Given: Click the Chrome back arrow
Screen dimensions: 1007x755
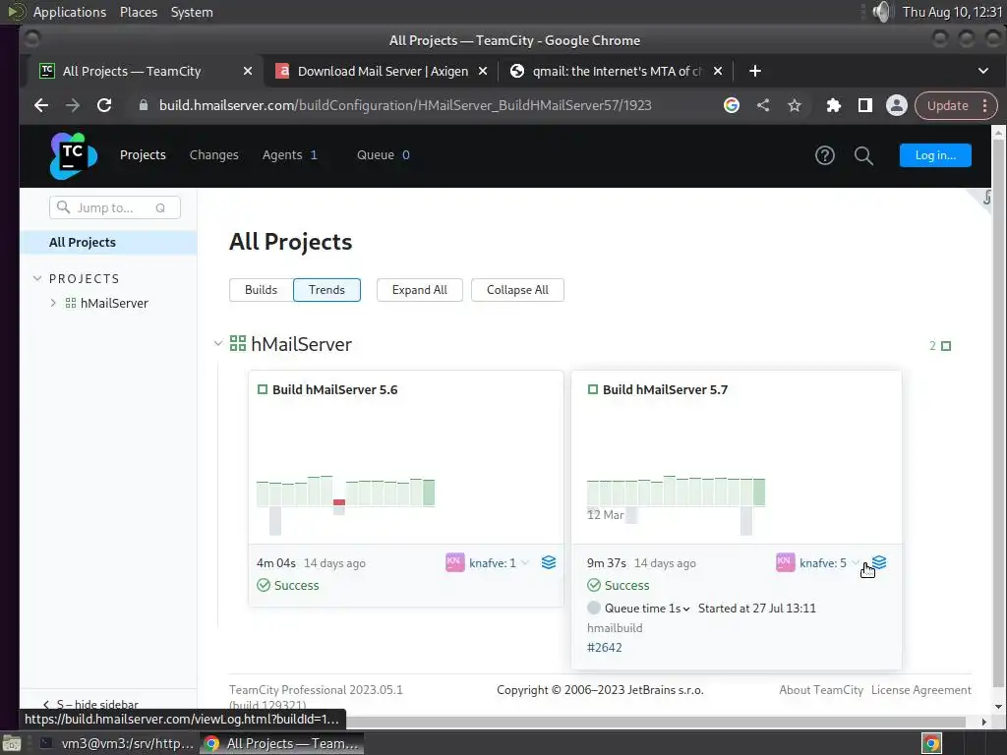Looking at the screenshot, I should (41, 105).
